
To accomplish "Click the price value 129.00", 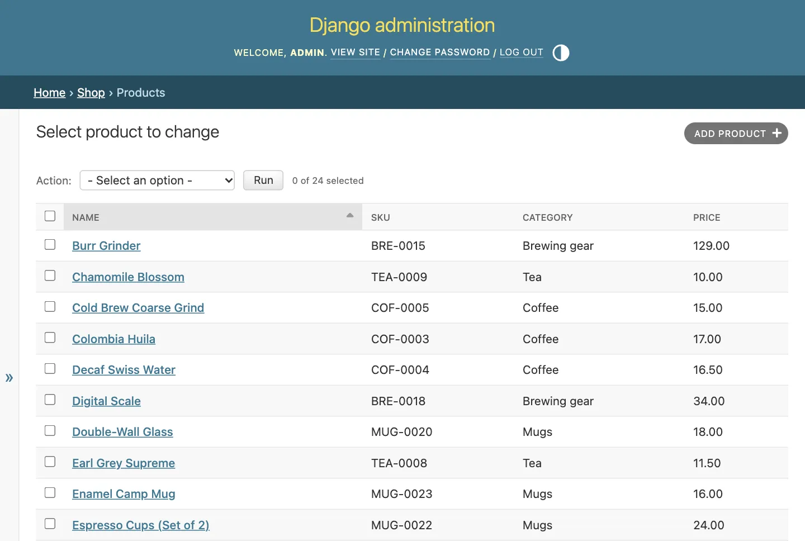I will [711, 246].
